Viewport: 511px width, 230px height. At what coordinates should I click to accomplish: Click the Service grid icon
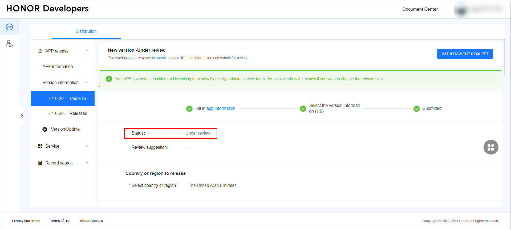pyautogui.click(x=40, y=146)
